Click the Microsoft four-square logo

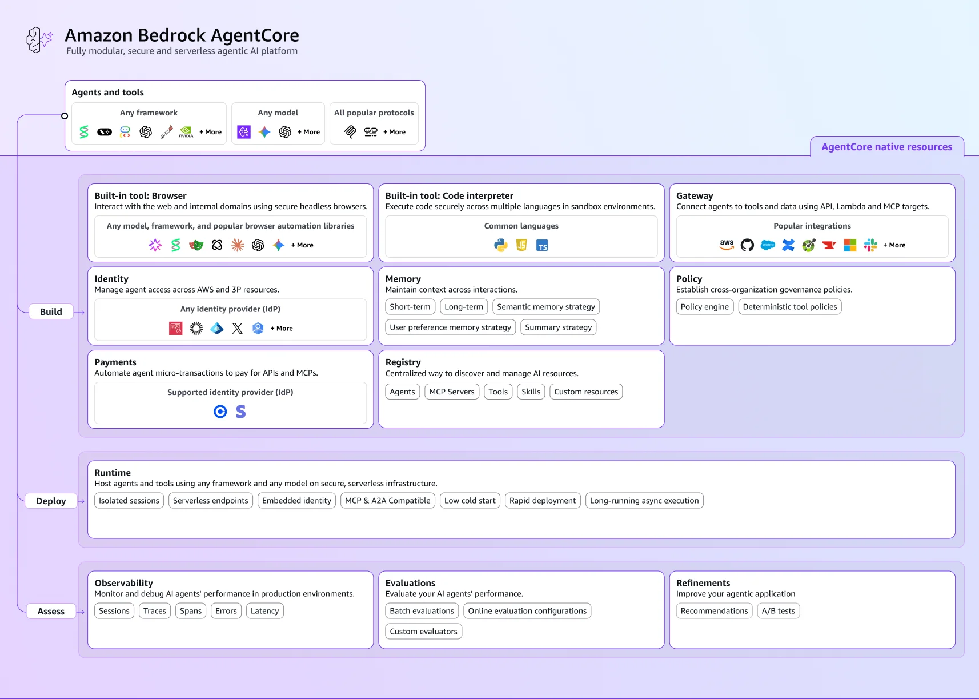[850, 245]
